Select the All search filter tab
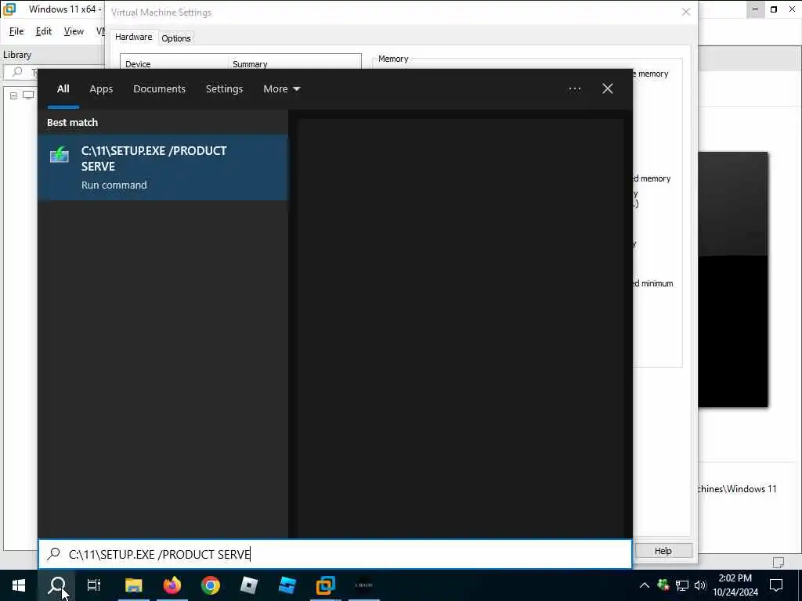This screenshot has height=601, width=802. (x=63, y=89)
